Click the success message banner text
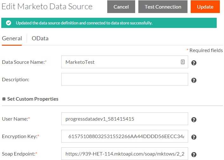The image size is (224, 160). point(84,23)
